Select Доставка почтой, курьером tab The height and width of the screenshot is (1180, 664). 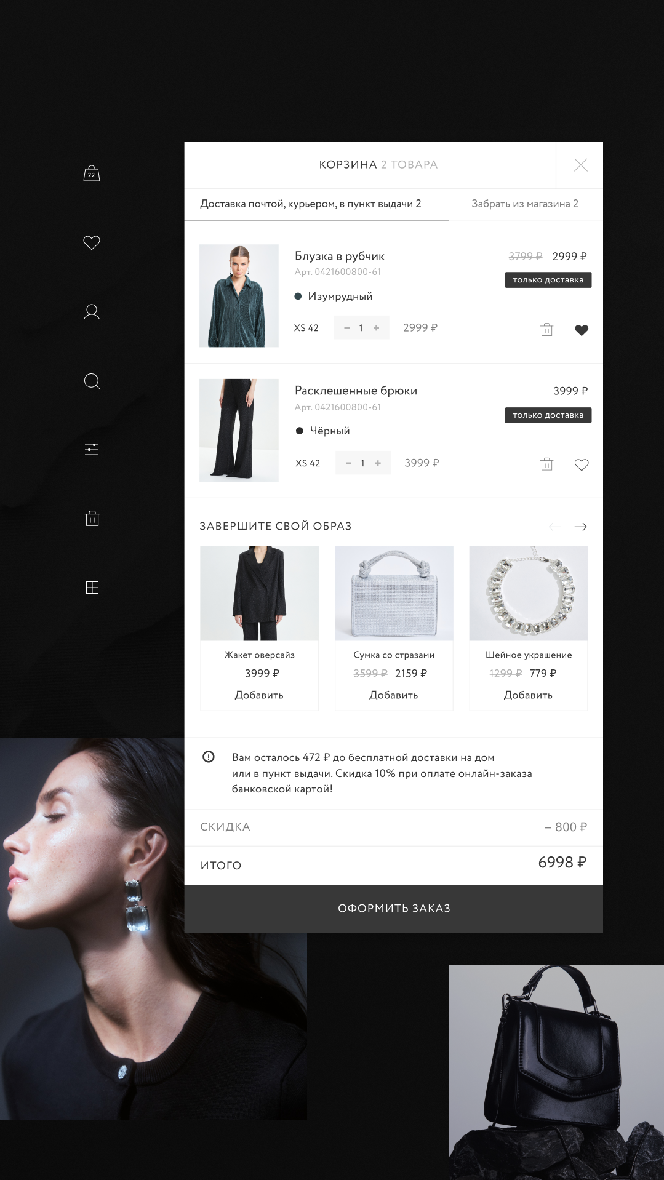pyautogui.click(x=311, y=204)
